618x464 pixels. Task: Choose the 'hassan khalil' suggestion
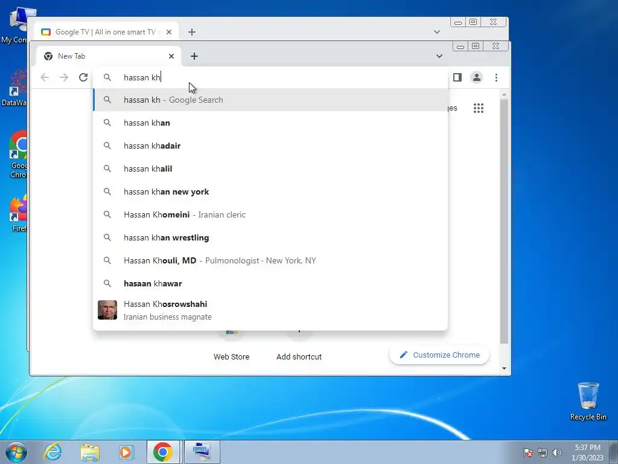point(270,169)
